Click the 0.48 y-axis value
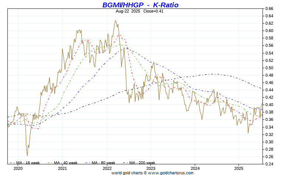The height and width of the screenshot is (175, 281). 269,76
